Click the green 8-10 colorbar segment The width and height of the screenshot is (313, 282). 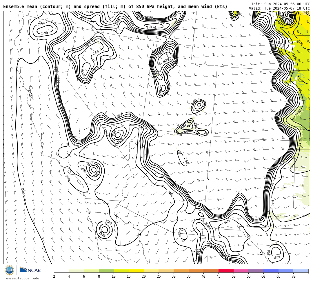click(x=106, y=271)
